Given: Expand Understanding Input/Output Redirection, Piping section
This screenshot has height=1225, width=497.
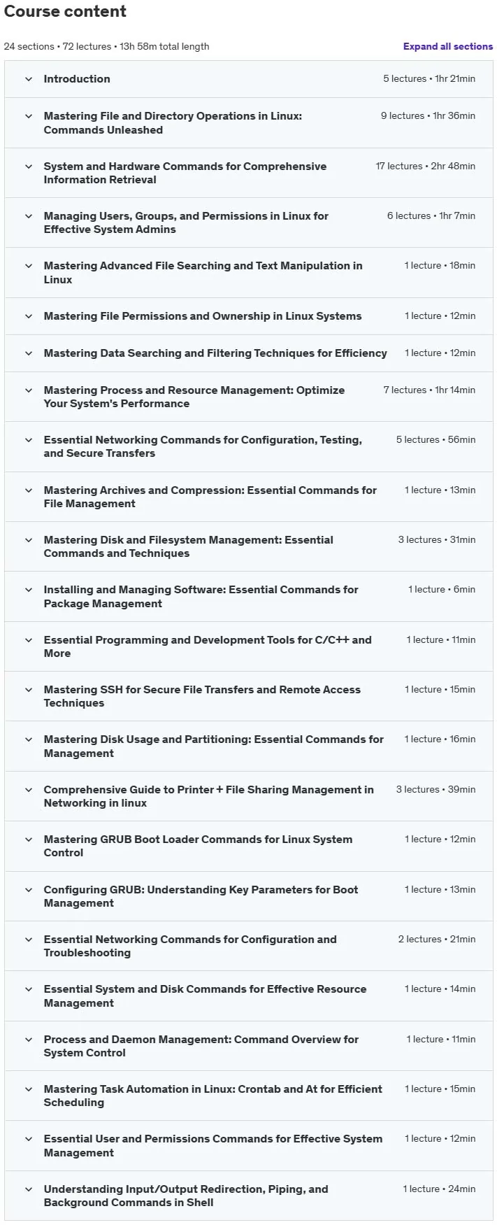Looking at the screenshot, I should coord(249,1196).
